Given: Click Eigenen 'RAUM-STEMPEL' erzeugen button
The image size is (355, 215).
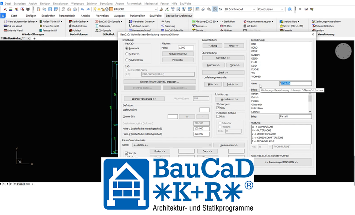Looking at the screenshot, I should [x=160, y=82].
